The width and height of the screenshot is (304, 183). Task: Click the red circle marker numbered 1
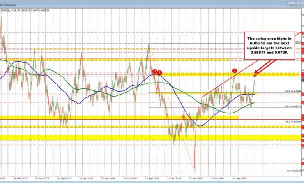155,72
